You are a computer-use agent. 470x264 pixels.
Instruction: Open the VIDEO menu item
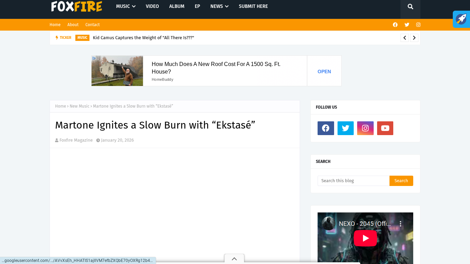pos(152,7)
